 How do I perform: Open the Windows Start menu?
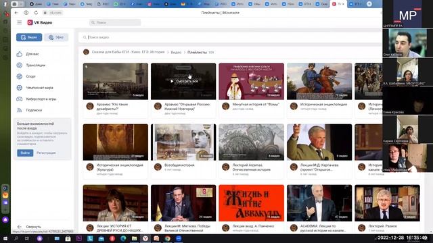(5, 238)
